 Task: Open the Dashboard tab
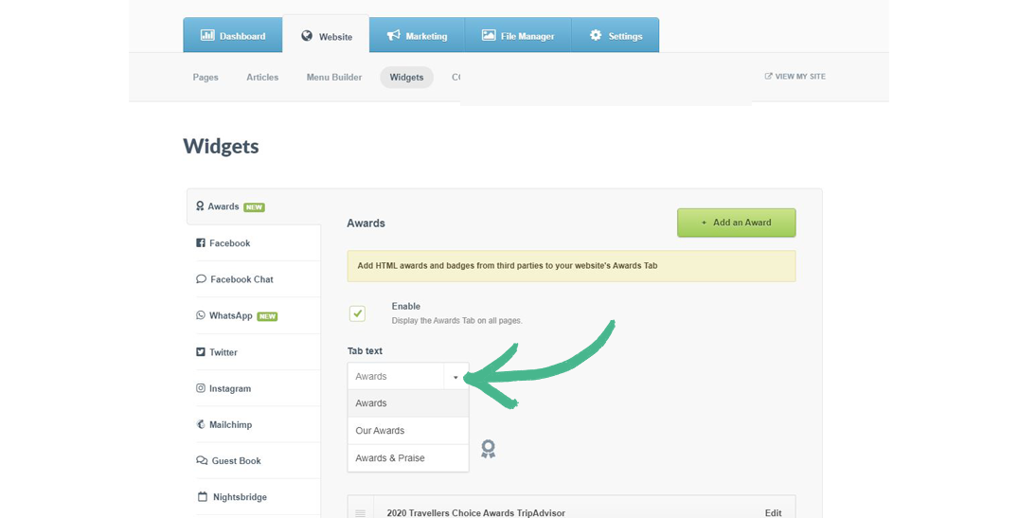[x=233, y=36]
